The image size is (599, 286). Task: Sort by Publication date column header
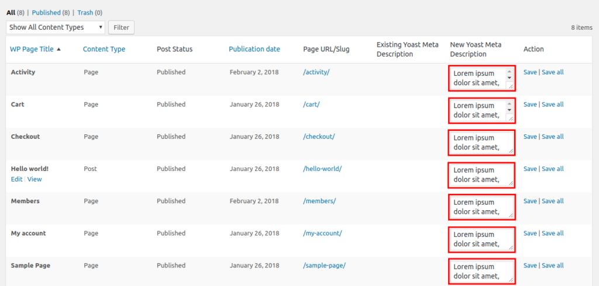[254, 49]
